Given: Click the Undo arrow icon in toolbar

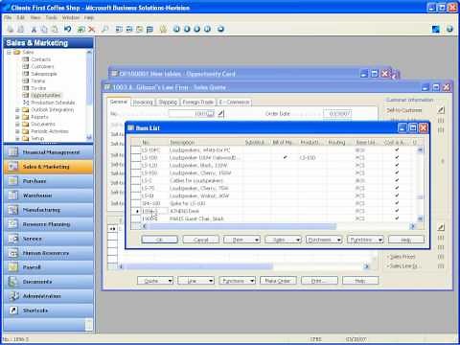Looking at the screenshot, I should tap(67, 30).
